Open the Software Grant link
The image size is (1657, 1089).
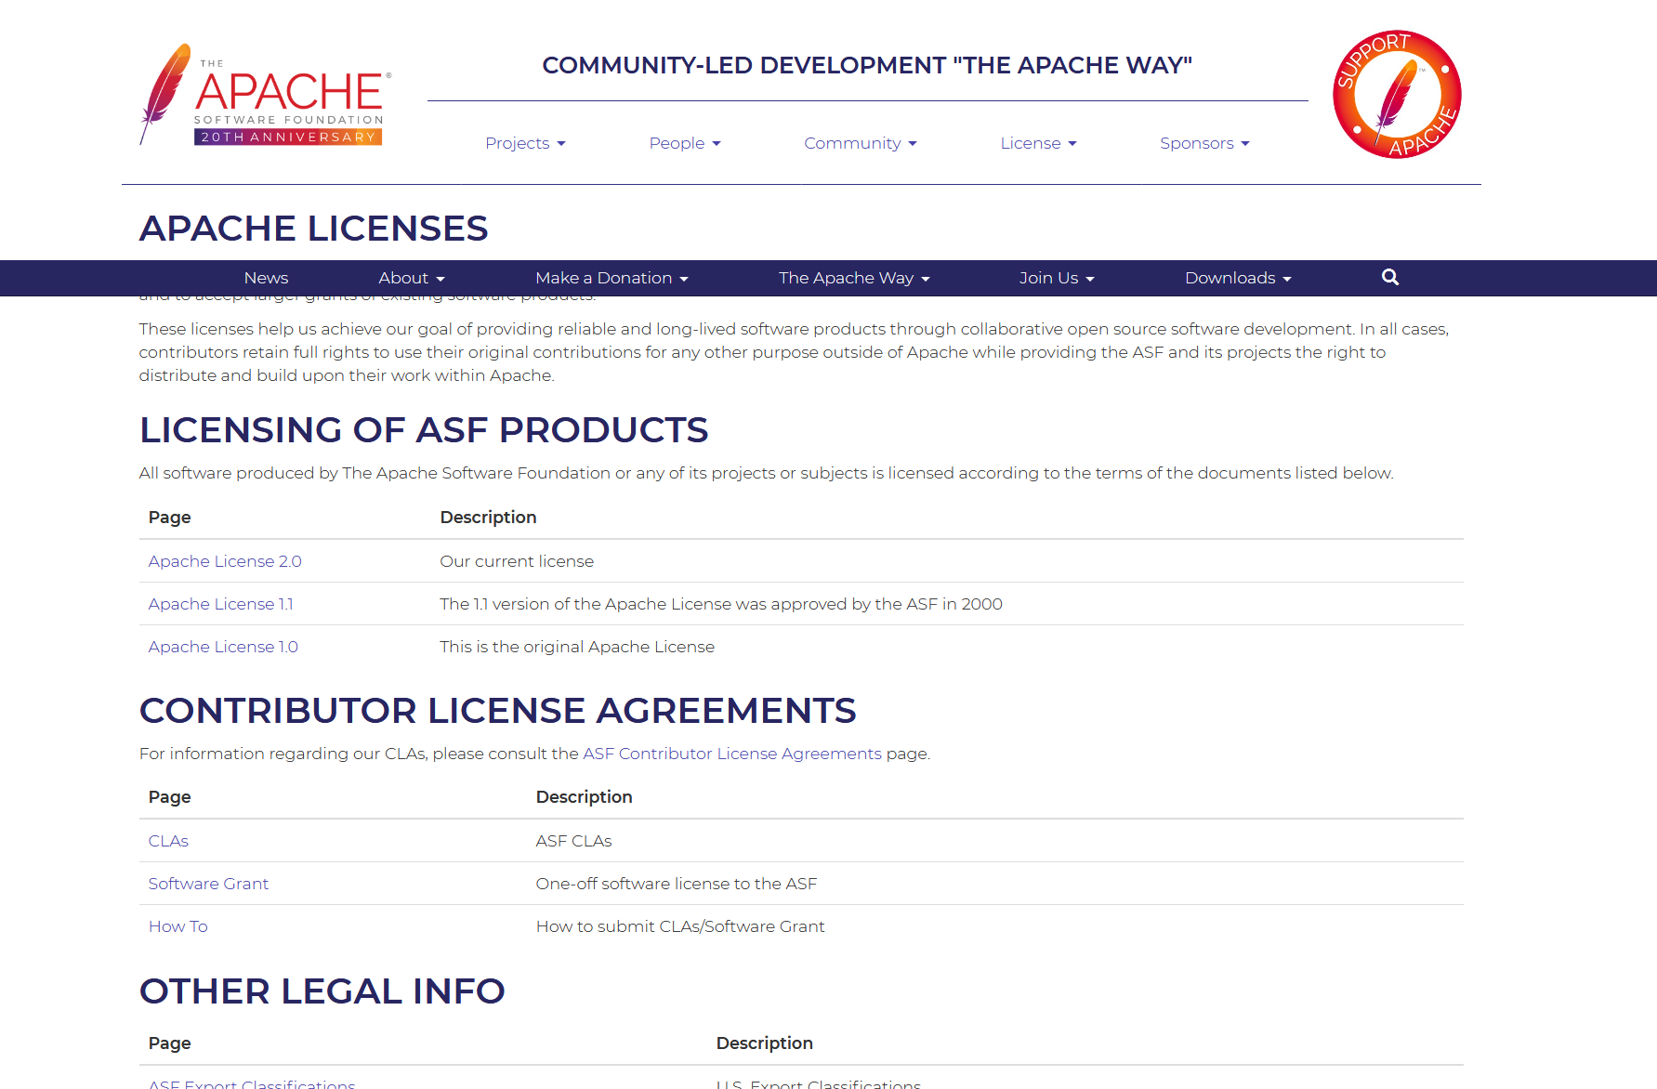point(208,884)
